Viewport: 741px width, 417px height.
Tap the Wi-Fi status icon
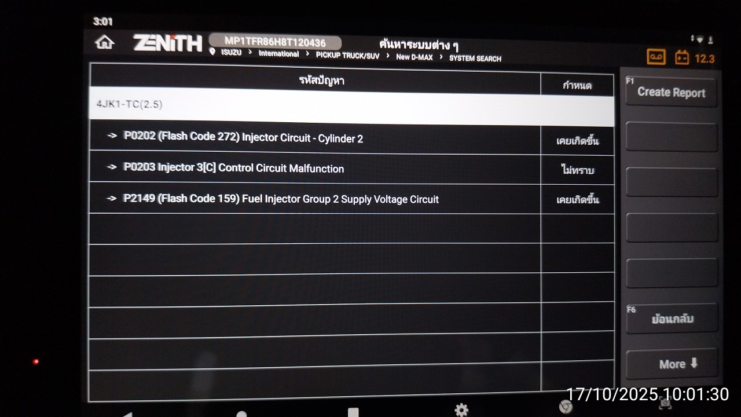(x=700, y=39)
